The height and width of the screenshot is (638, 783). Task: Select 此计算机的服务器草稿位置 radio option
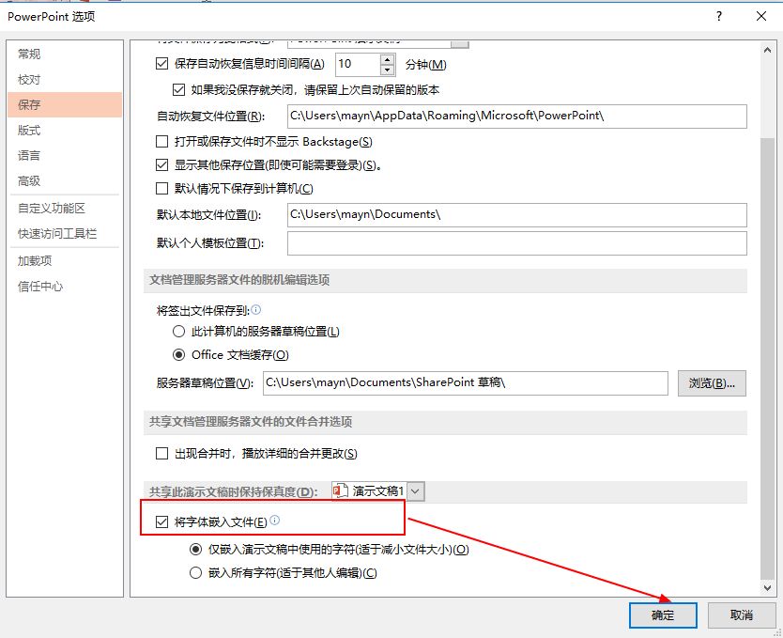click(x=178, y=331)
